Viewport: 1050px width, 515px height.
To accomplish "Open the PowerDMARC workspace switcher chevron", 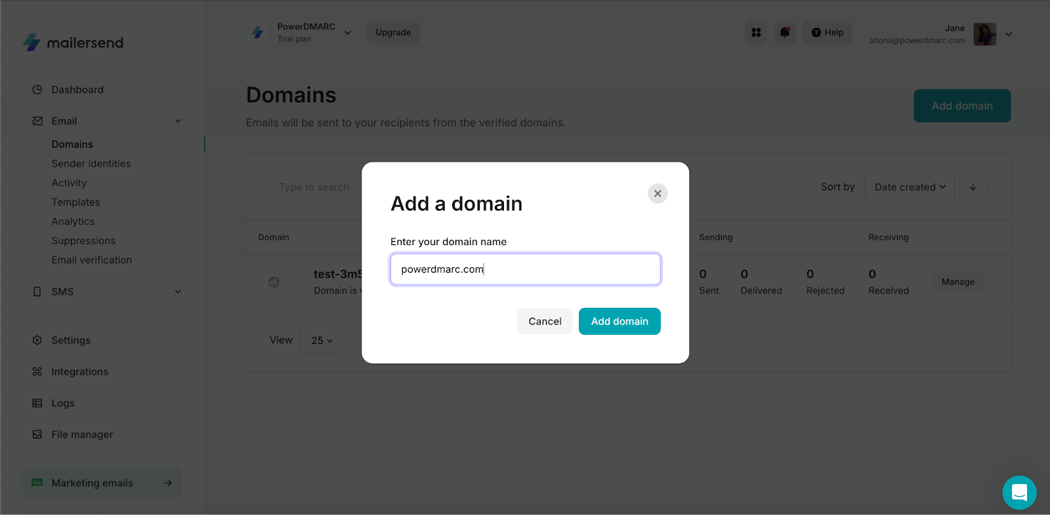I will pyautogui.click(x=348, y=33).
